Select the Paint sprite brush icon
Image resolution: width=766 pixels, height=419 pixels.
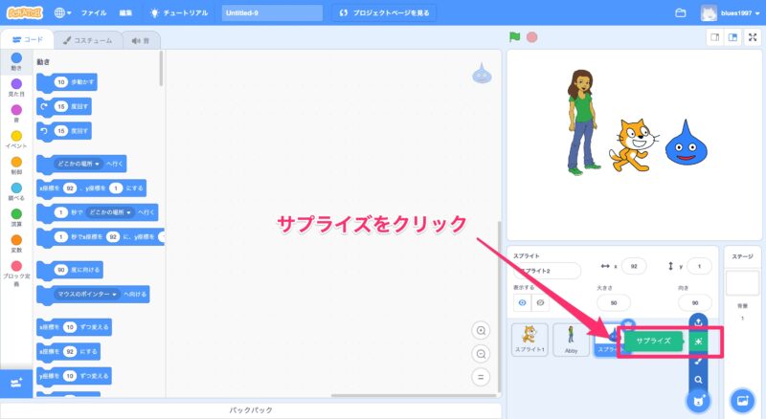tap(699, 361)
